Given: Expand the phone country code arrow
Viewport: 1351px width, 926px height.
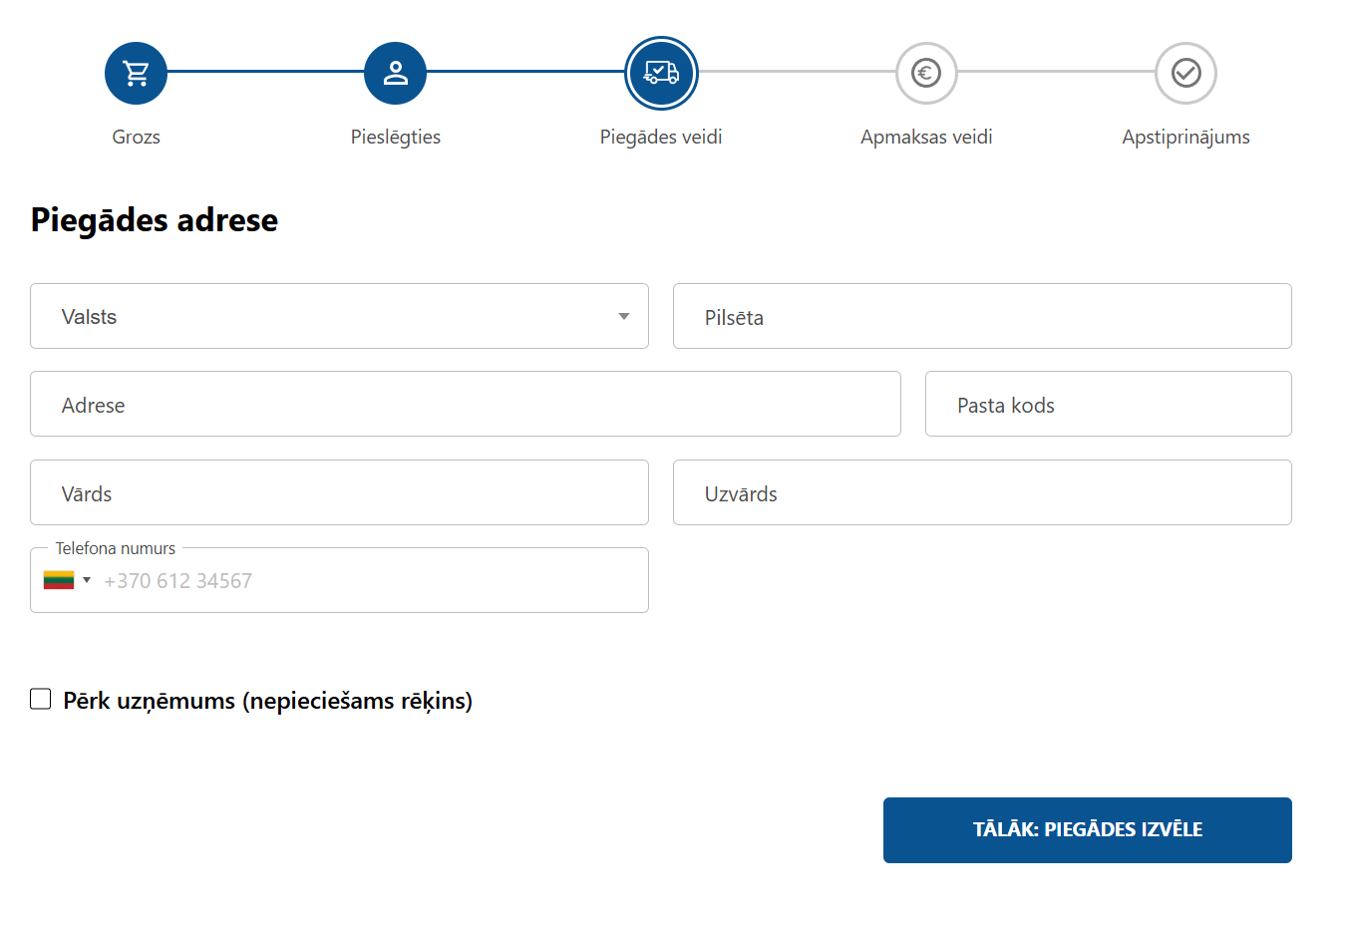Looking at the screenshot, I should [87, 580].
